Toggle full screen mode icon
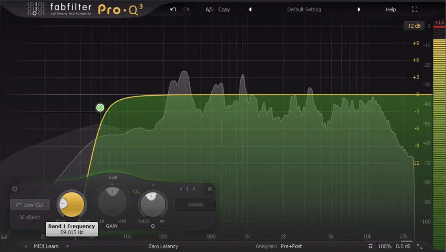Image resolution: width=446 pixels, height=252 pixels. [x=414, y=9]
